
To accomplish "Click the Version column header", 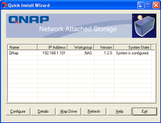I will pyautogui.click(x=104, y=47).
